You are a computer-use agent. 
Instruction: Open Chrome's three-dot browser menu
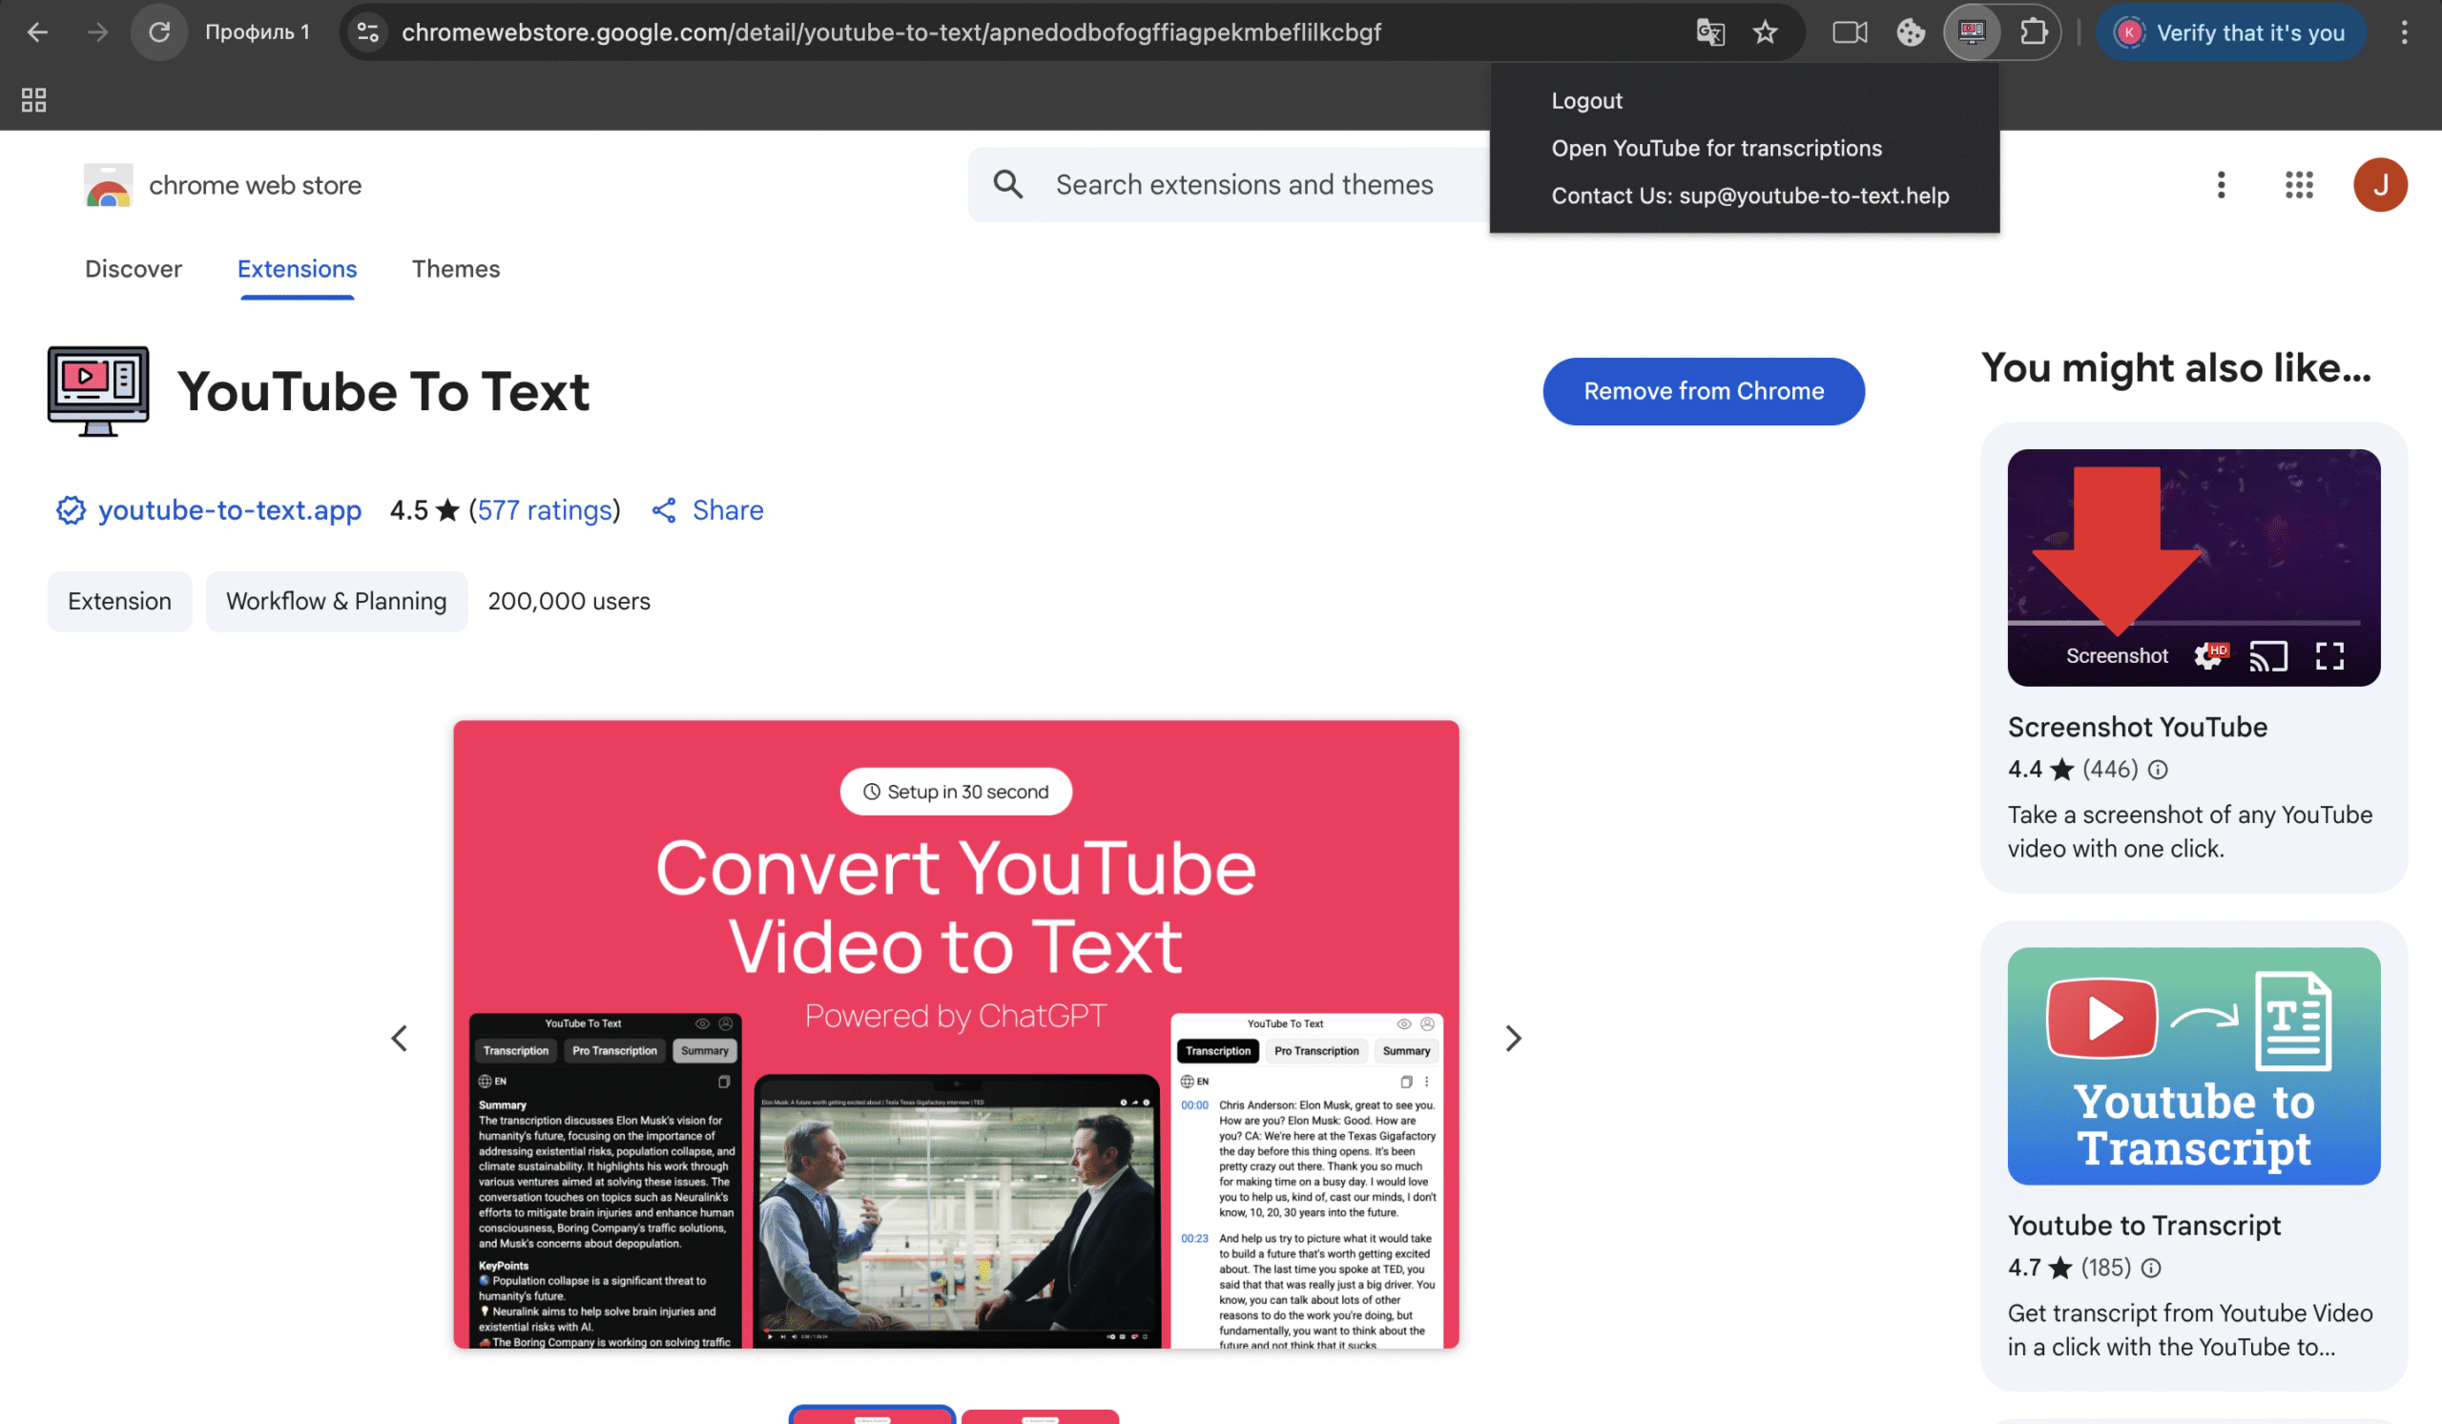(2404, 32)
